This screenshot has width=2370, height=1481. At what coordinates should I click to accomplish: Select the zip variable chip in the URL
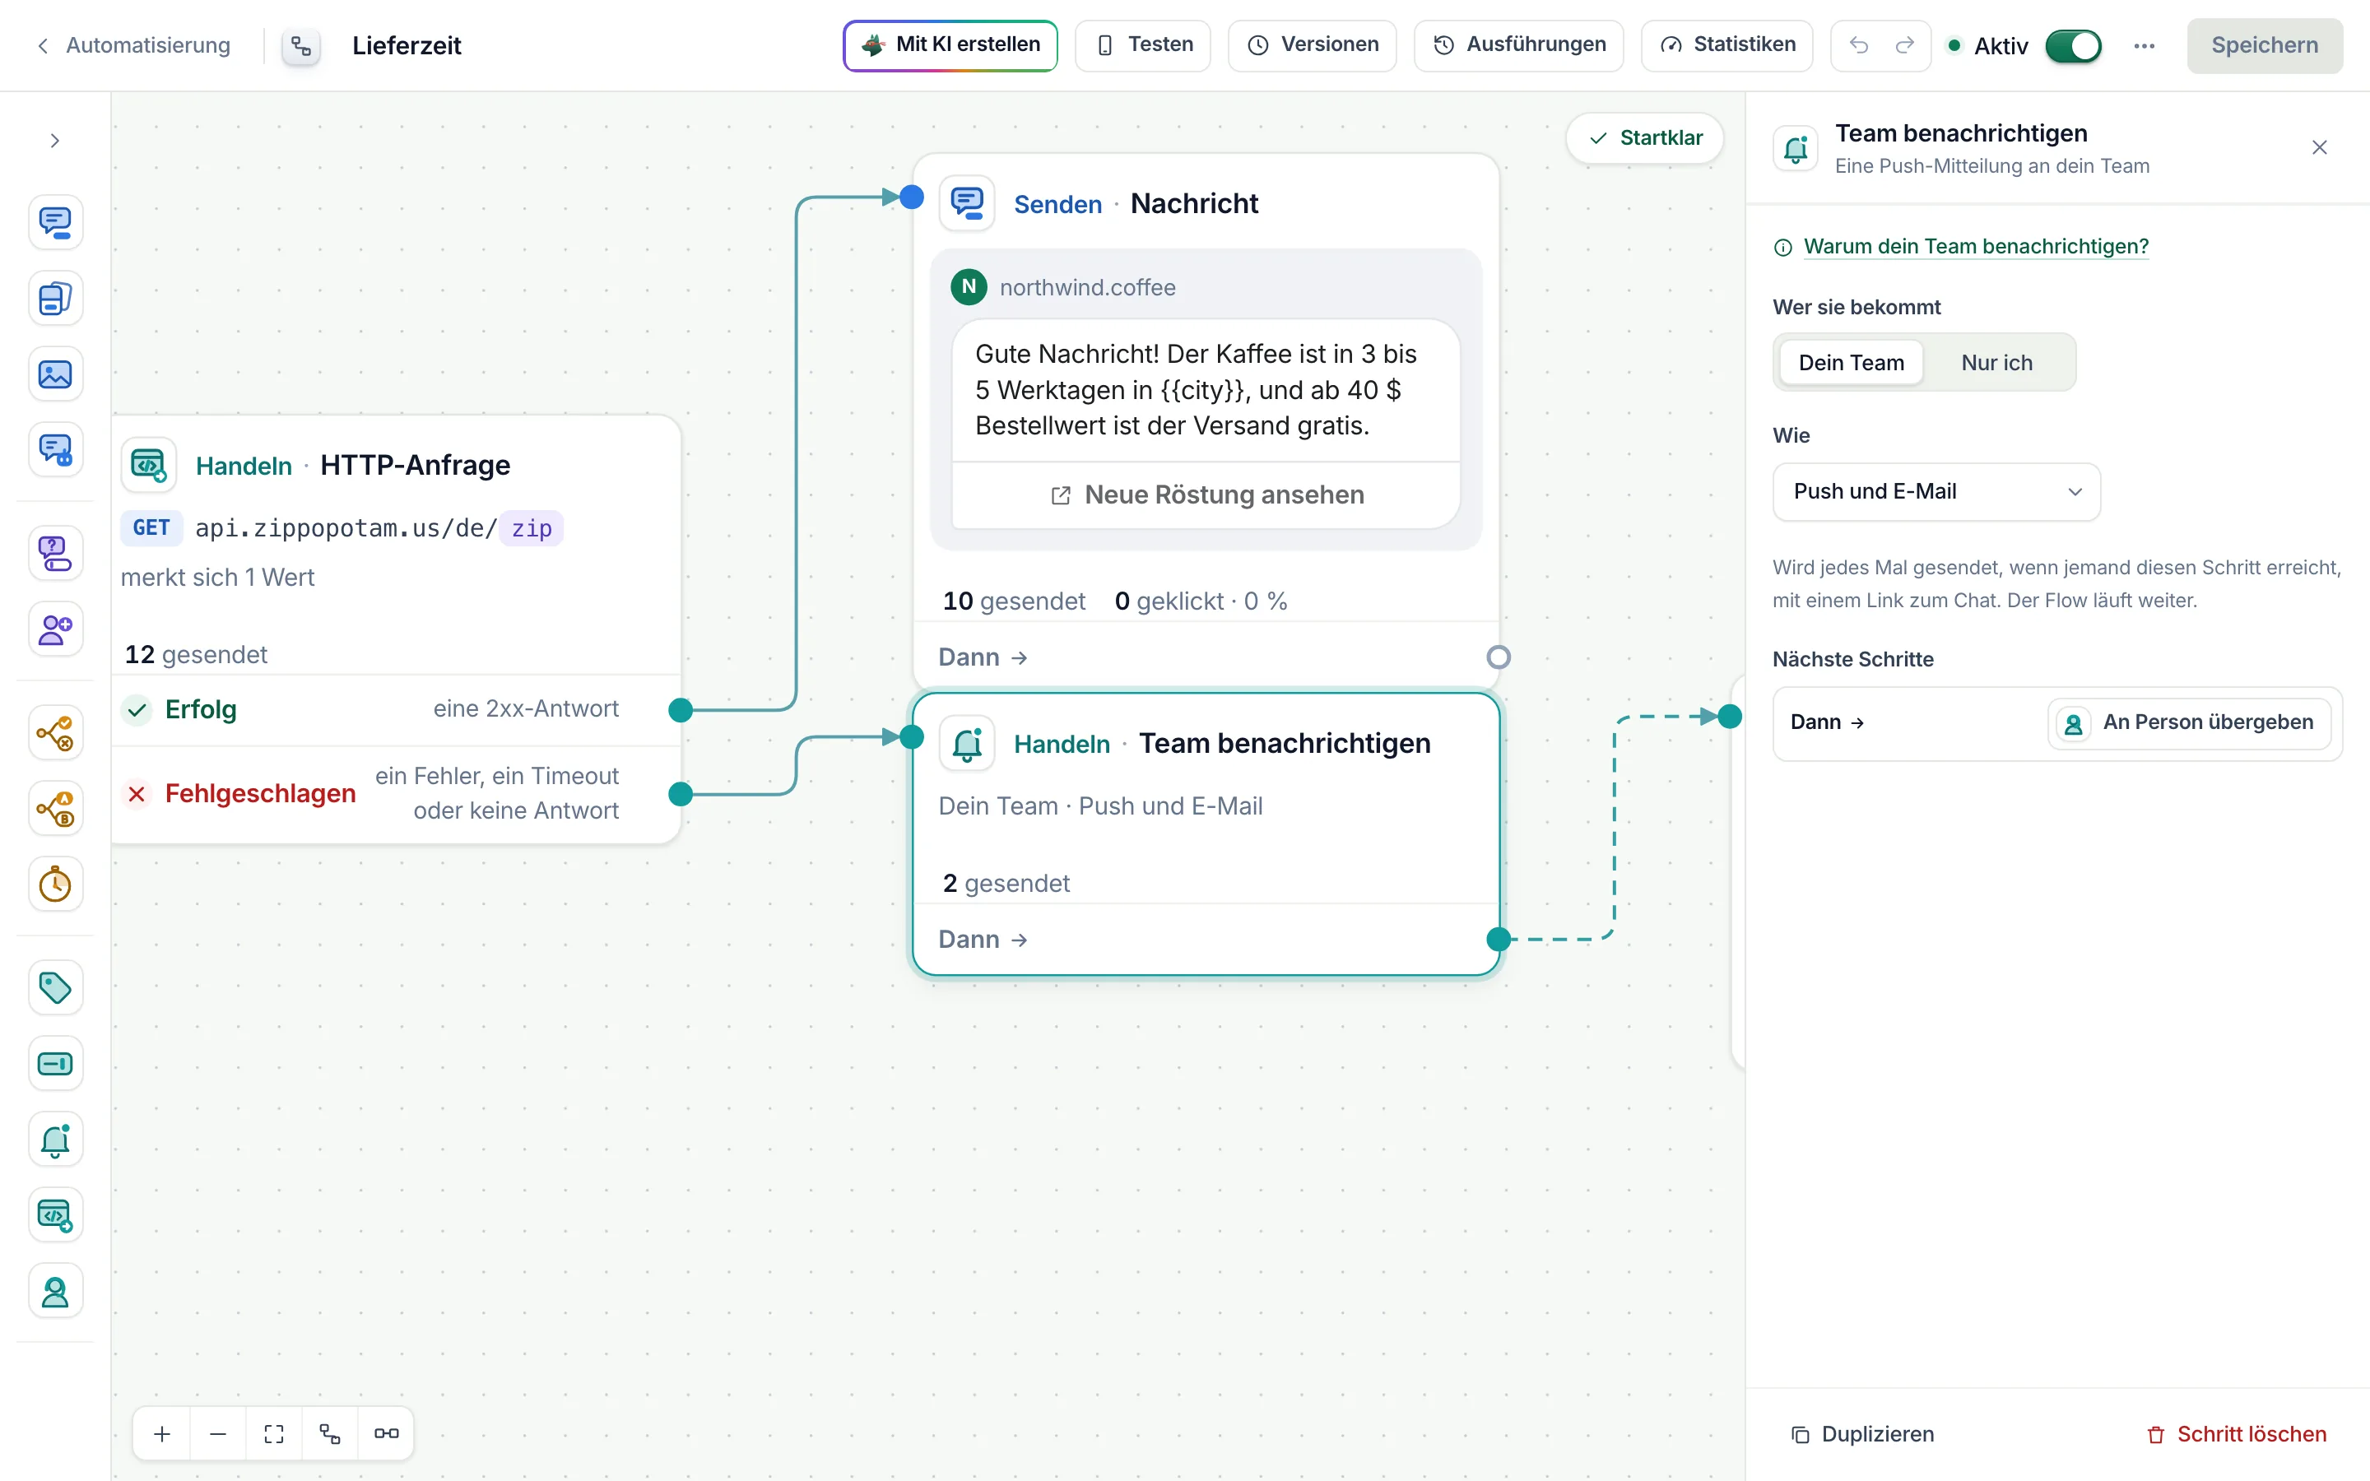coord(531,529)
